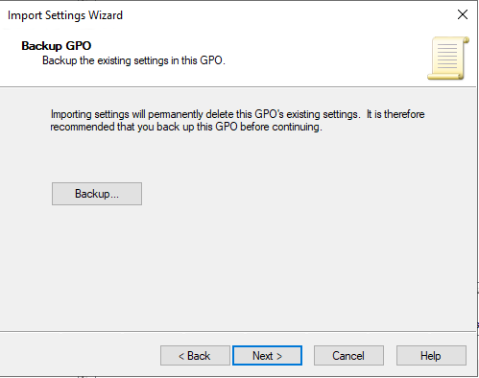Viewport: 479px width, 378px height.
Task: Open the Backup... dialog for this GPO
Action: (97, 194)
